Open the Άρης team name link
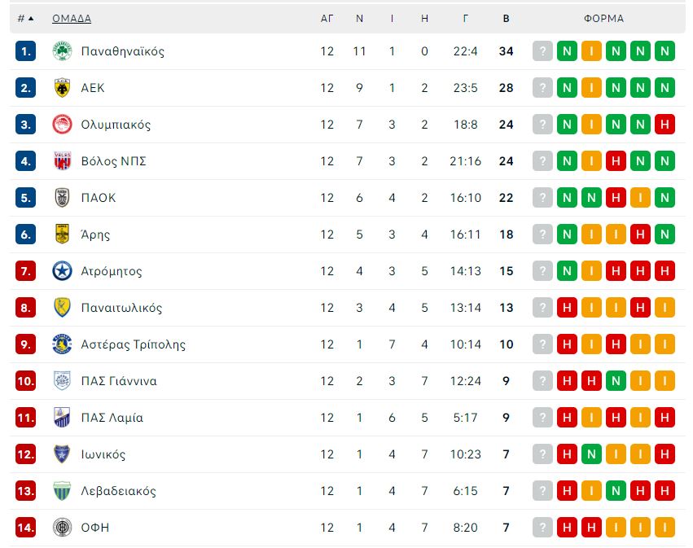Viewport: 693px width, 548px height. point(95,235)
